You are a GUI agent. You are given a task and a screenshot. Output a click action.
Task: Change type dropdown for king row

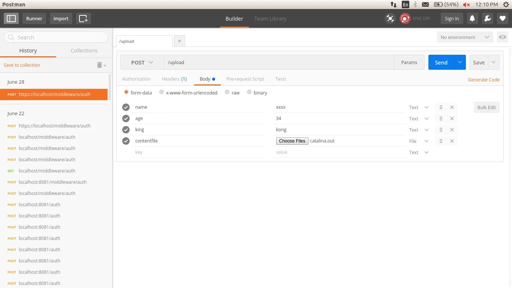point(419,130)
